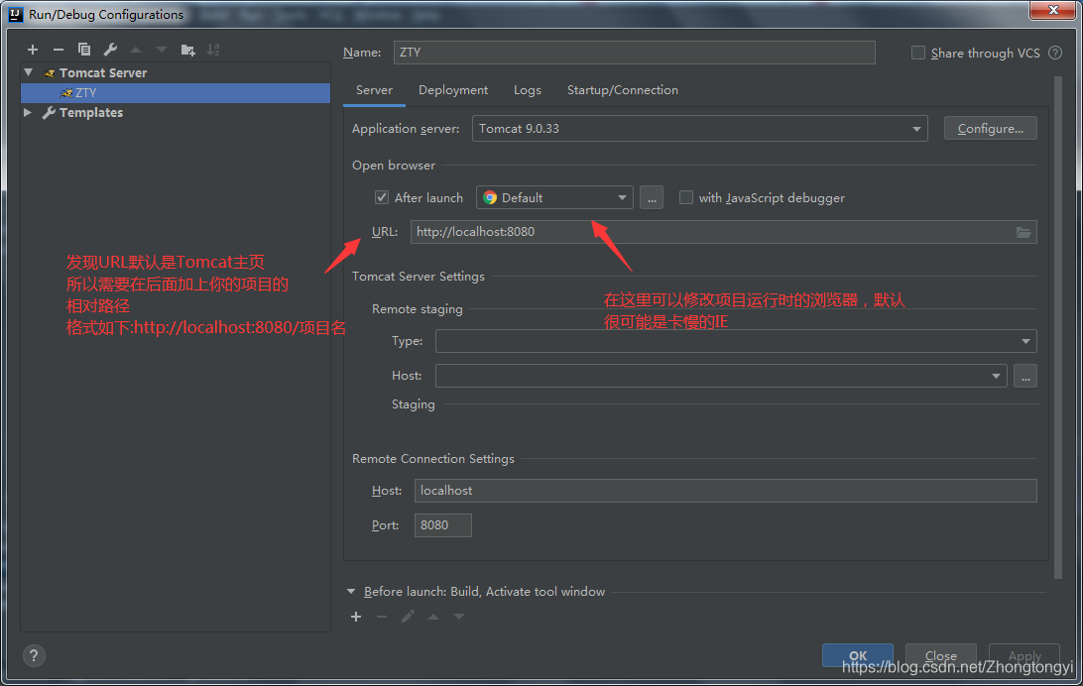This screenshot has width=1083, height=686.
Task: Click the Close button
Action: tap(941, 655)
